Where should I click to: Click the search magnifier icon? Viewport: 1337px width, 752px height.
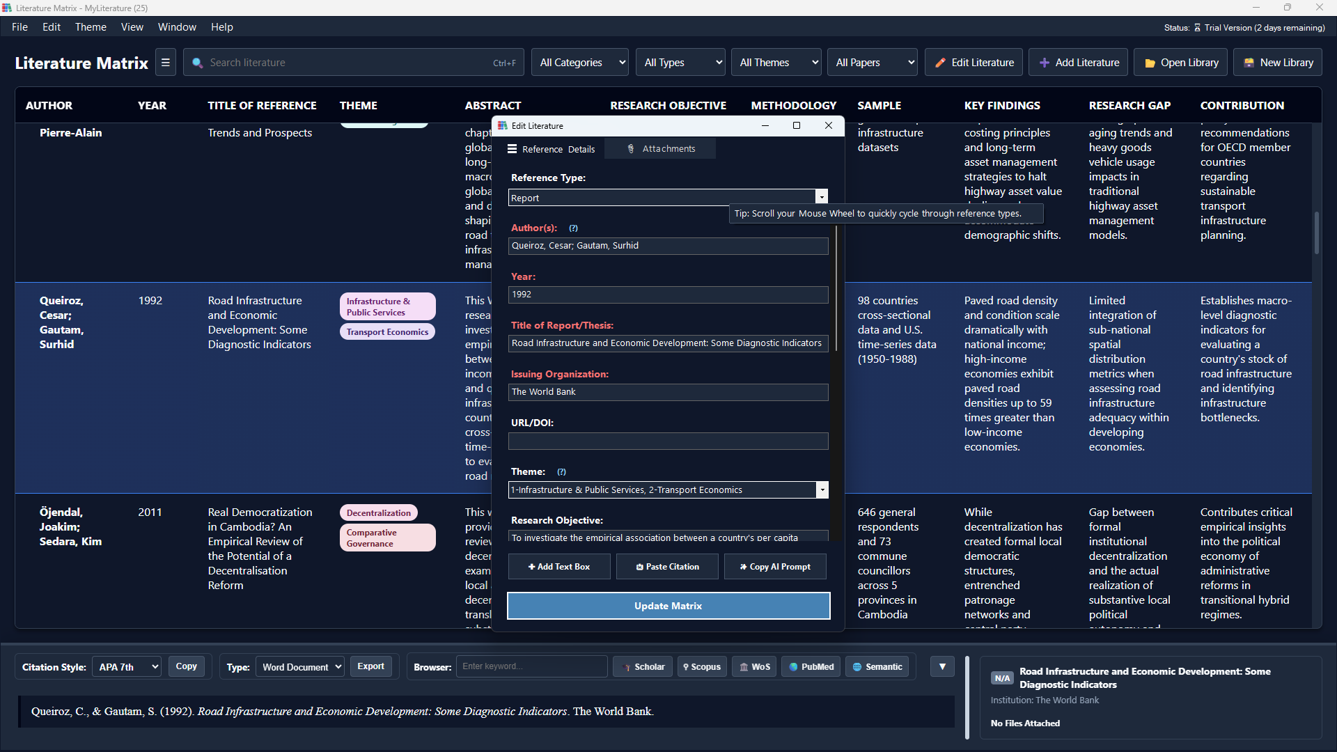point(197,63)
